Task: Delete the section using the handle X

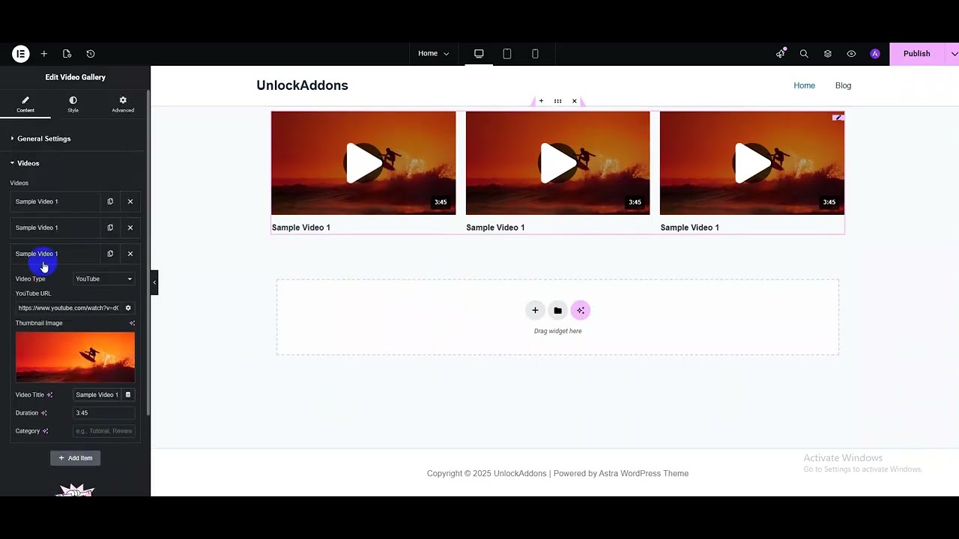Action: click(x=575, y=101)
